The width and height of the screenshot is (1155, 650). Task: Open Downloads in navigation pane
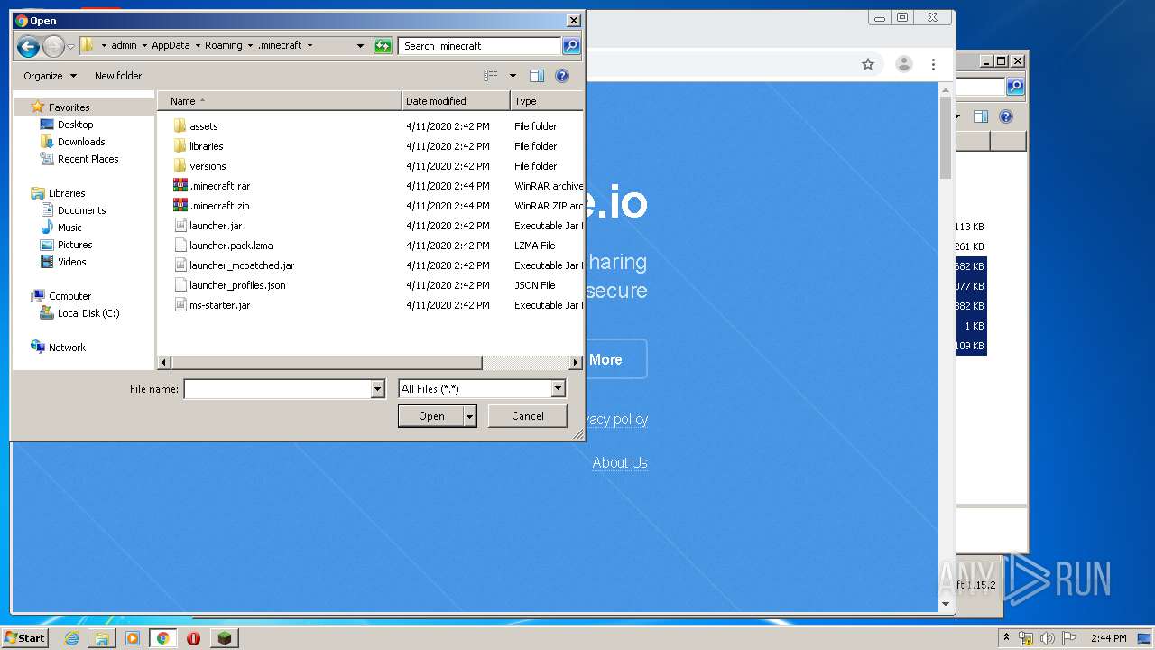coord(81,142)
